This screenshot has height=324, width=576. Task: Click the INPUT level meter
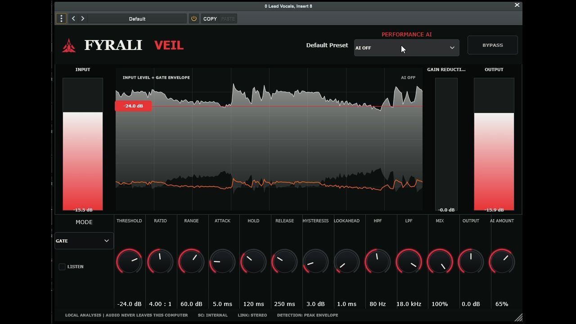coord(83,144)
